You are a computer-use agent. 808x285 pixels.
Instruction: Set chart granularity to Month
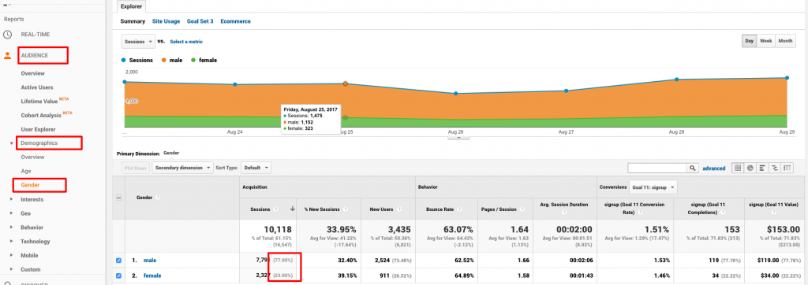click(x=785, y=41)
